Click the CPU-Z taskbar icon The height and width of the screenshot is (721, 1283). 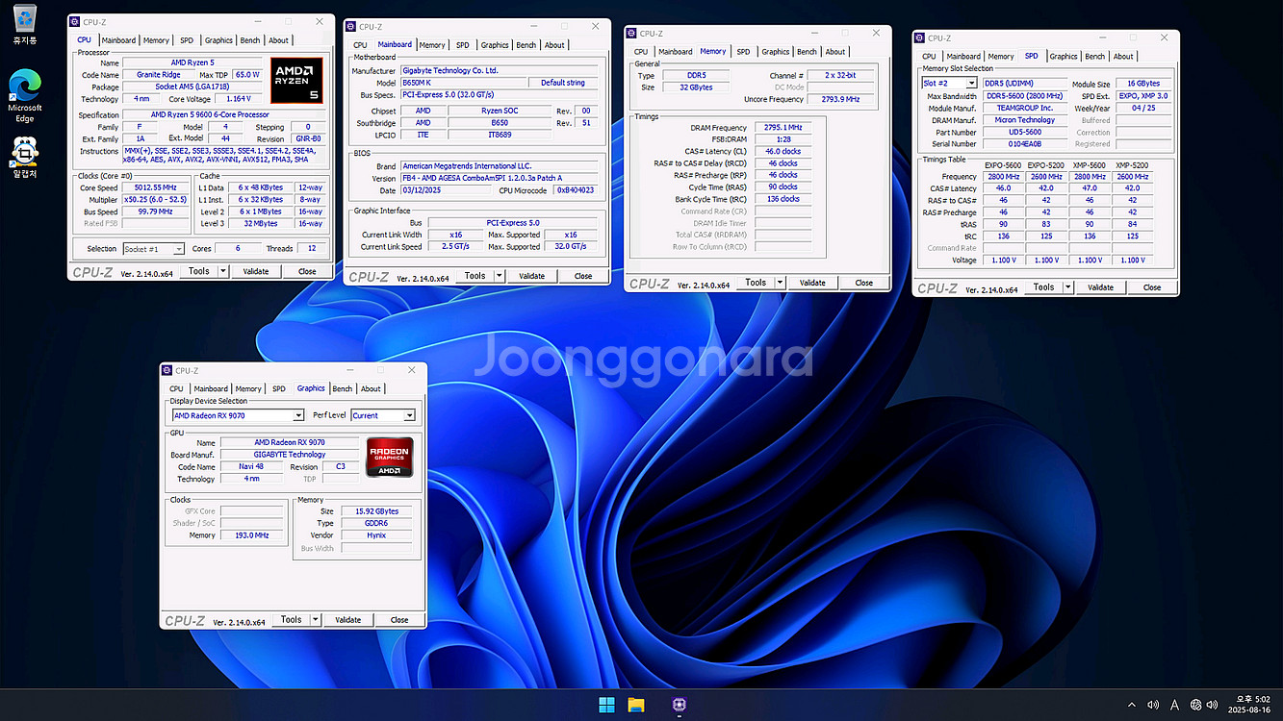pos(679,706)
